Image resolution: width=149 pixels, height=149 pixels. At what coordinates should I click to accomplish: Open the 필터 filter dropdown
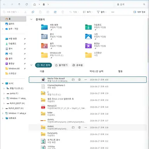pos(102,12)
